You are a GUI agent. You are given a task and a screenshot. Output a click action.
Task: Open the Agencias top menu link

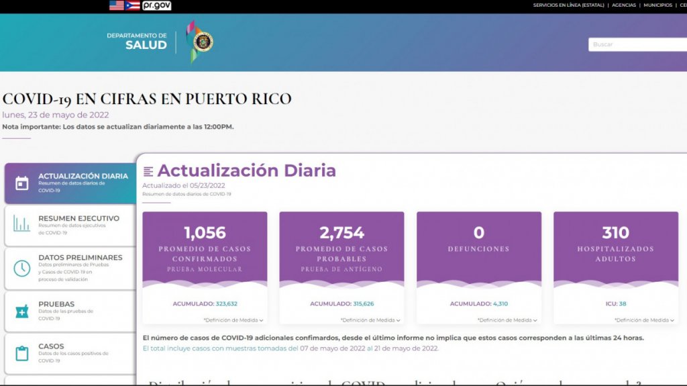[x=623, y=5]
